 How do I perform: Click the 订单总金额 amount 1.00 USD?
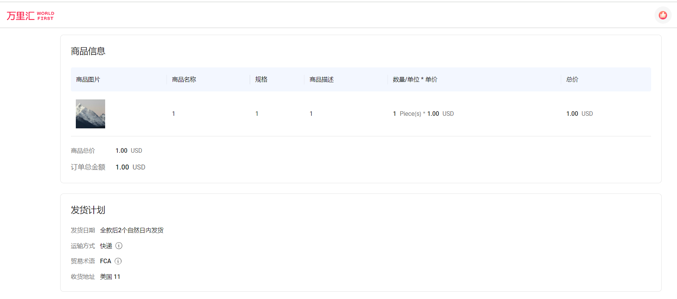coord(130,167)
